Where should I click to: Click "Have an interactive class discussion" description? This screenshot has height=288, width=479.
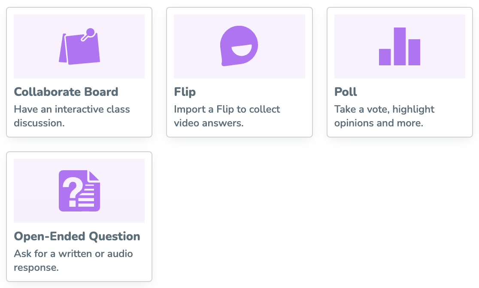[x=72, y=116]
